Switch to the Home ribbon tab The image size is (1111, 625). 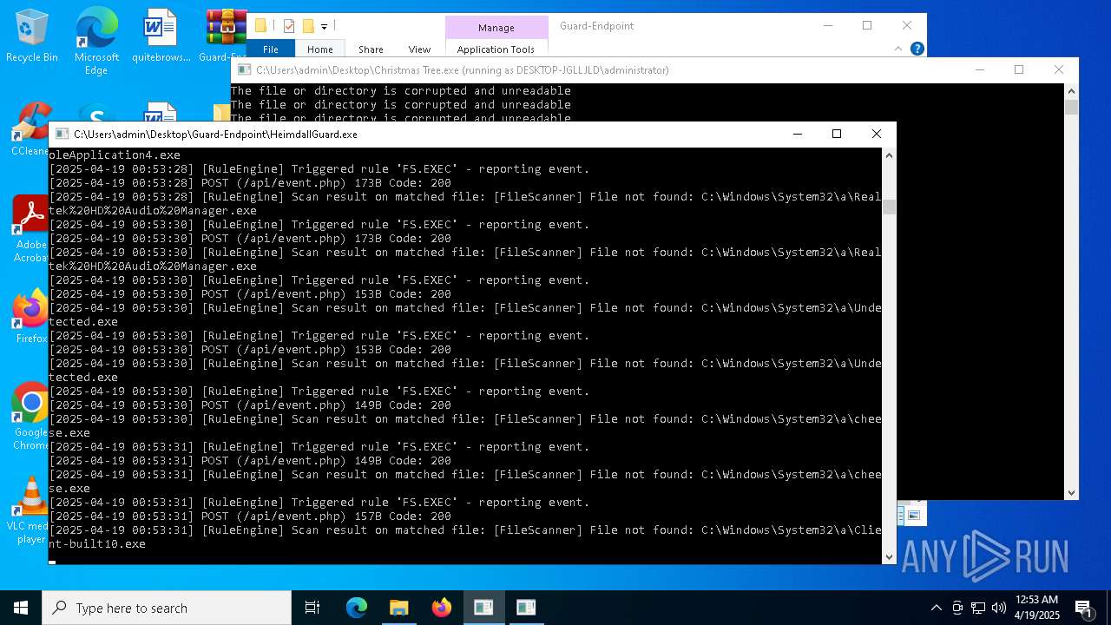(x=319, y=49)
